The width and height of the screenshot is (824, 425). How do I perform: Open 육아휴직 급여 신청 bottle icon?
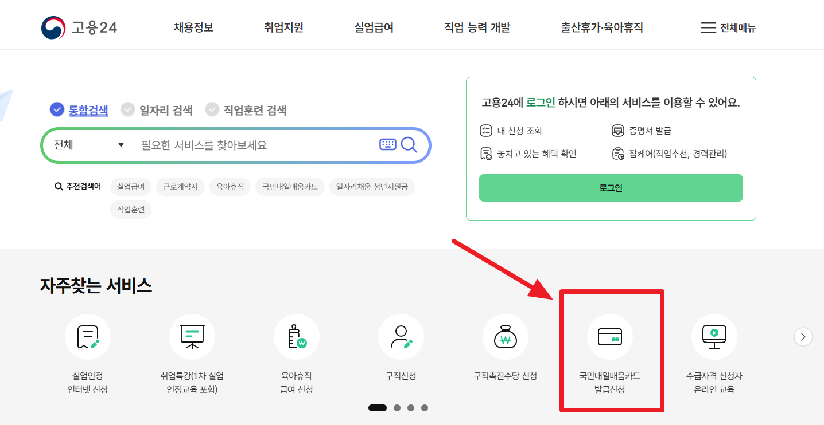click(x=297, y=337)
